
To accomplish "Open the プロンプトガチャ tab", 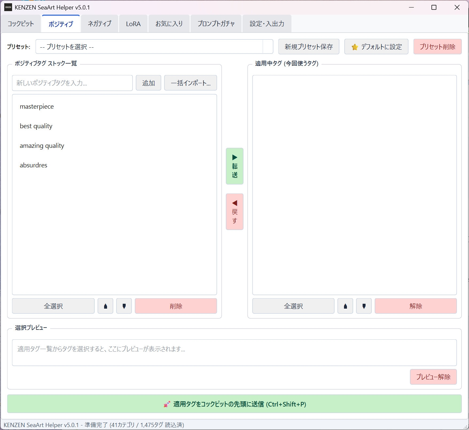I will 216,24.
